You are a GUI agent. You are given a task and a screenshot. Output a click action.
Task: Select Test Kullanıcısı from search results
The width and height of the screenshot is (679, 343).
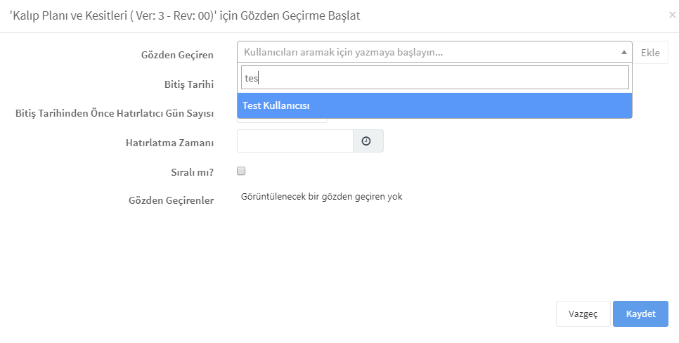435,105
